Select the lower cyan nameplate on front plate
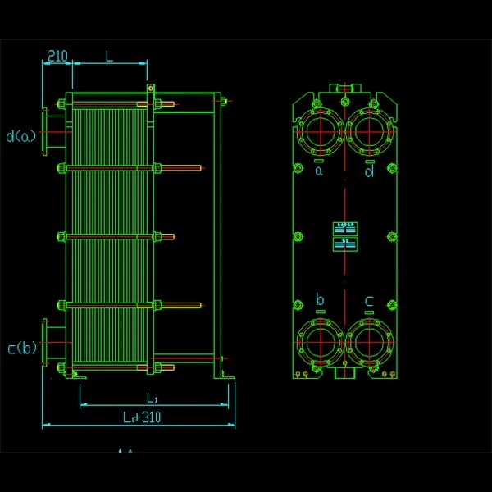Viewport: 492px width, 492px height. click(344, 244)
